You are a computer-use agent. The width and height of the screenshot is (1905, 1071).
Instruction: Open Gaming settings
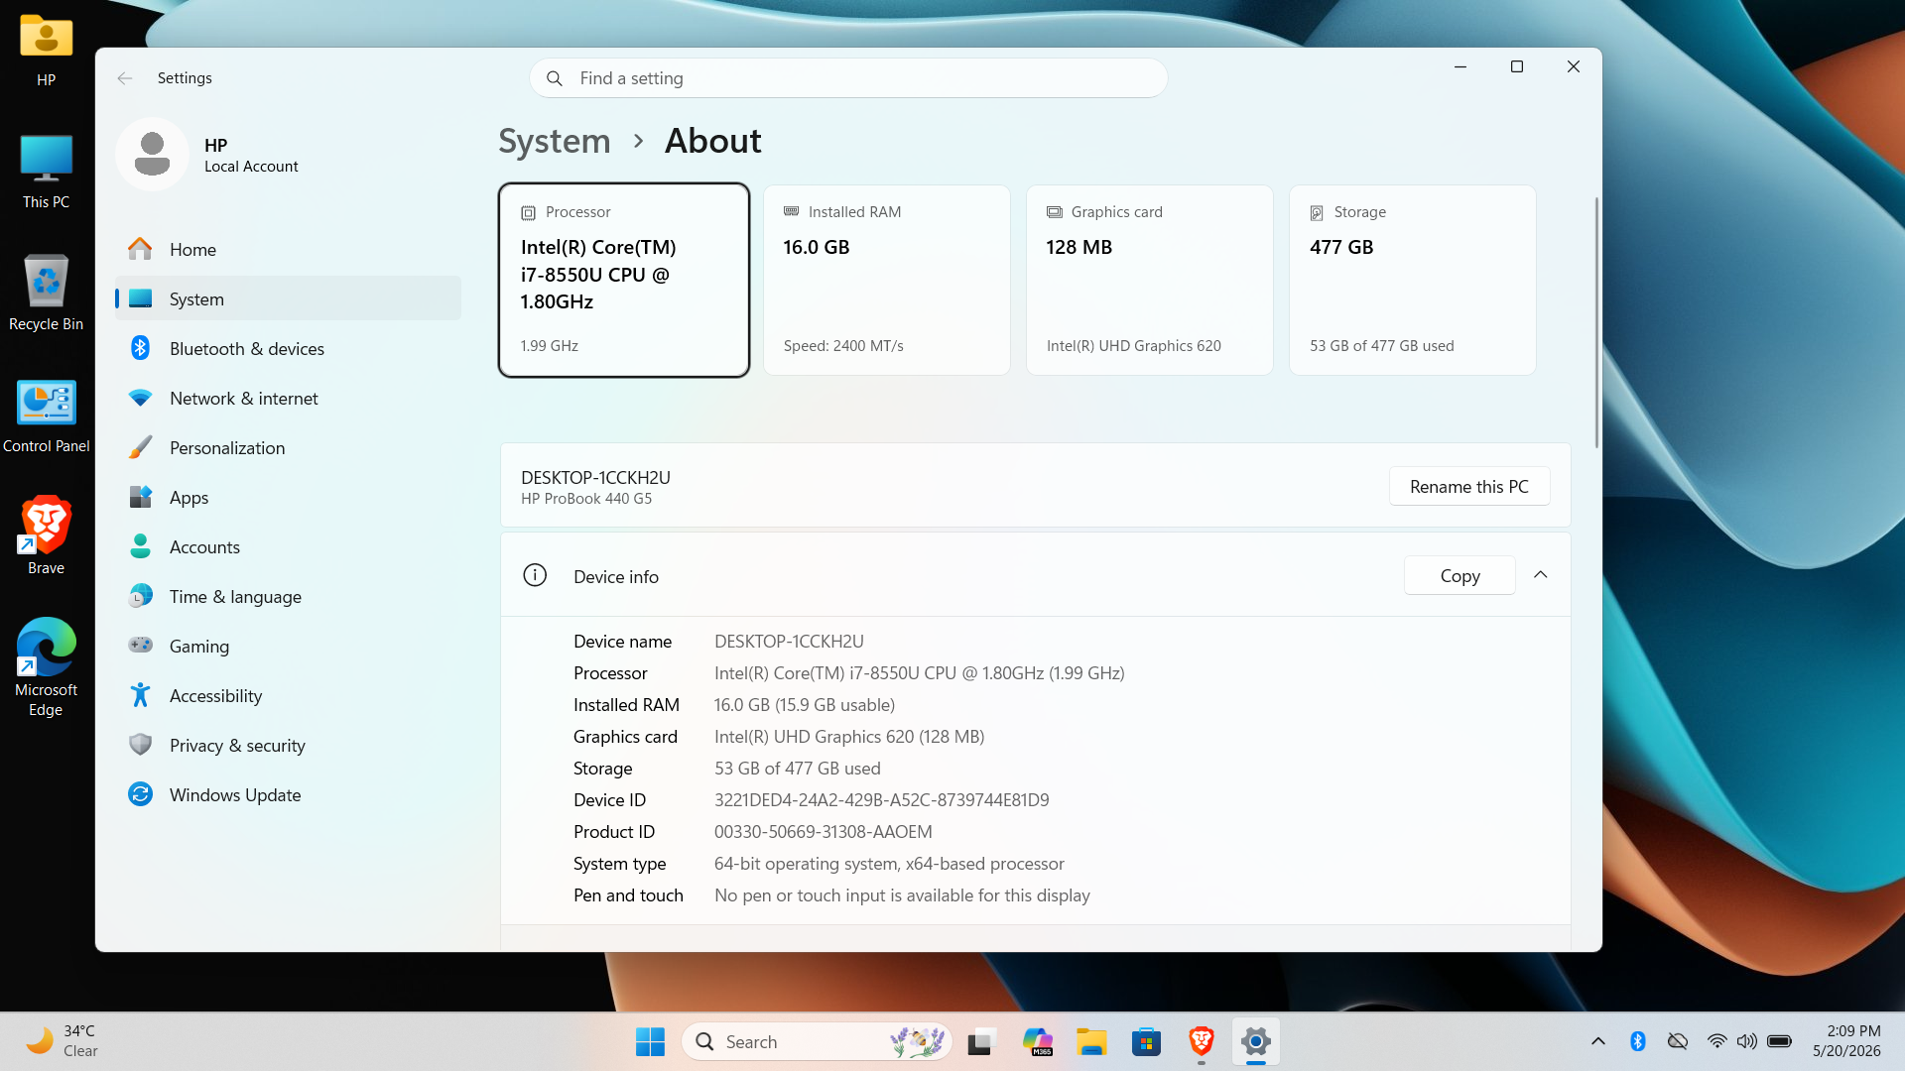click(x=288, y=647)
